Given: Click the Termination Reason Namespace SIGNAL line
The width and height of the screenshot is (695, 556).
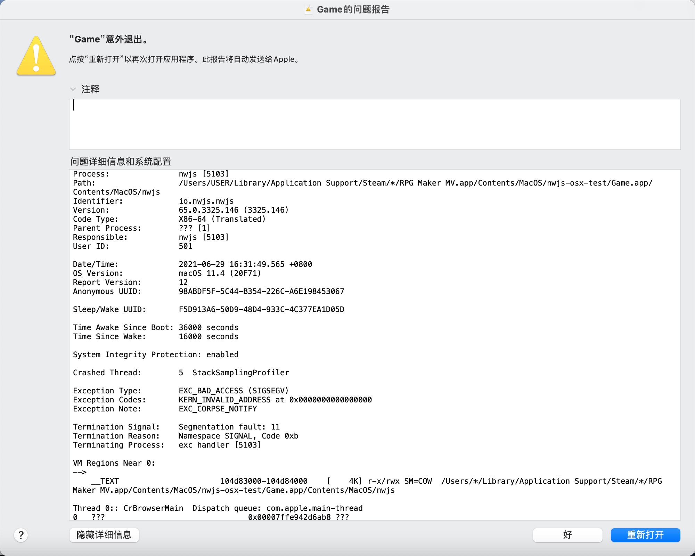Looking at the screenshot, I should click(186, 436).
